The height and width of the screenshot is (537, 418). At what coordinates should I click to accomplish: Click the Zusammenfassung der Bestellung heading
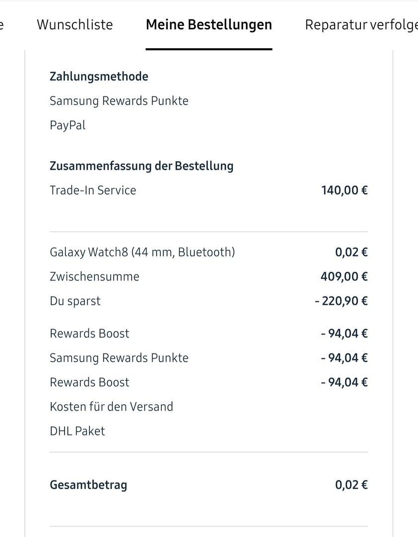click(141, 166)
